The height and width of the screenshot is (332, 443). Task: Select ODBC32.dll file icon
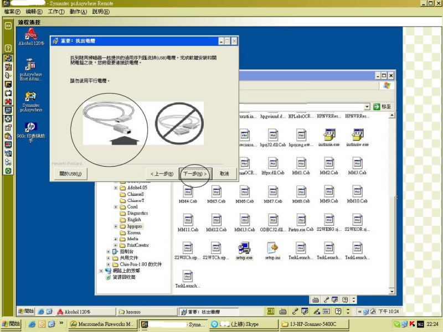click(272, 223)
